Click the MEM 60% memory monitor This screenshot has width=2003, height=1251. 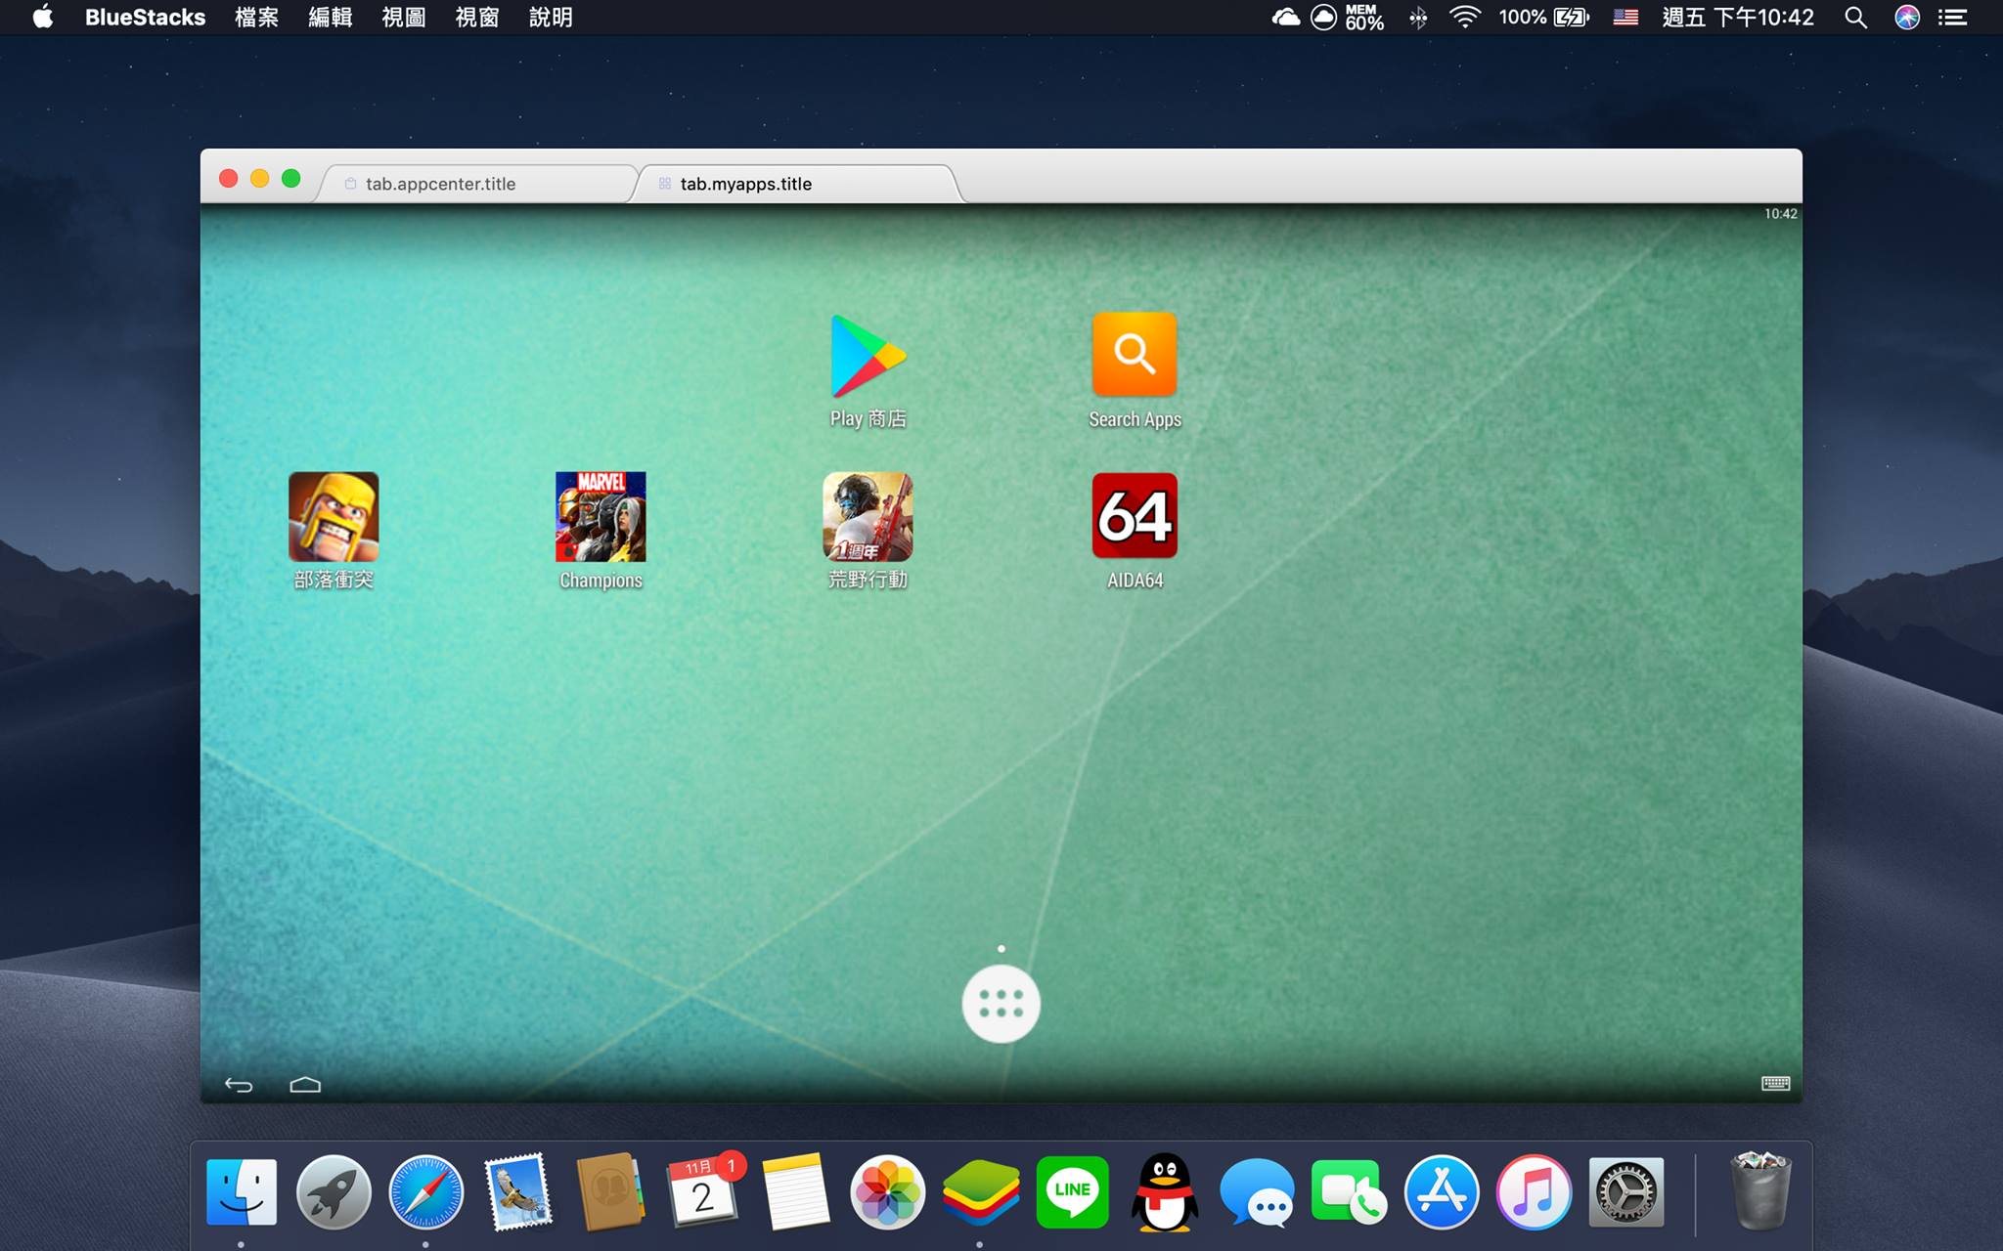pyautogui.click(x=1364, y=18)
